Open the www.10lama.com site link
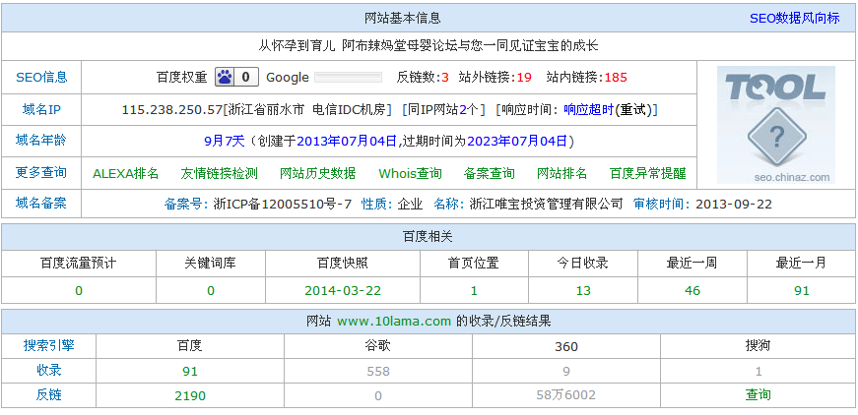This screenshot has height=415, width=858. (x=393, y=321)
